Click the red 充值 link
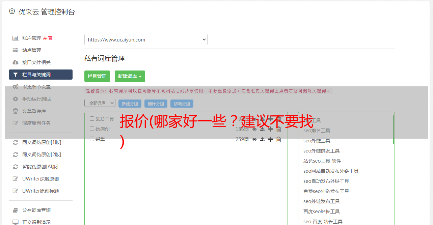Image resolution: width=433 pixels, height=225 pixels. tap(47, 38)
